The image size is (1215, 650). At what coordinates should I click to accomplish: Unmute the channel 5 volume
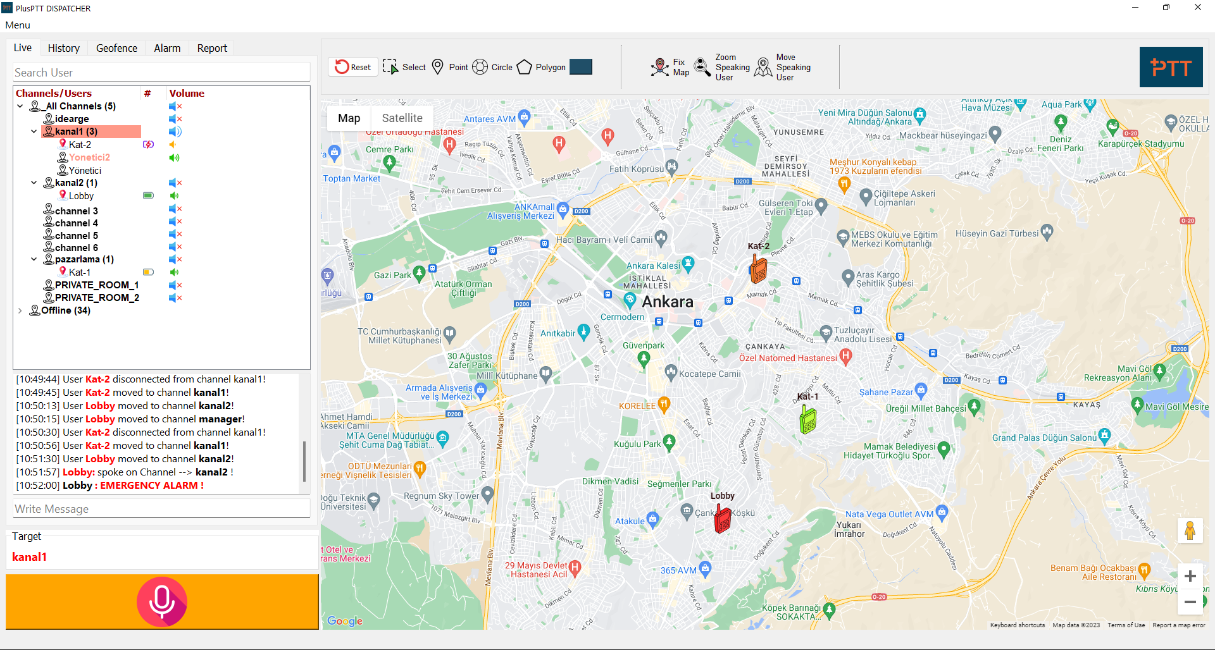pos(175,234)
